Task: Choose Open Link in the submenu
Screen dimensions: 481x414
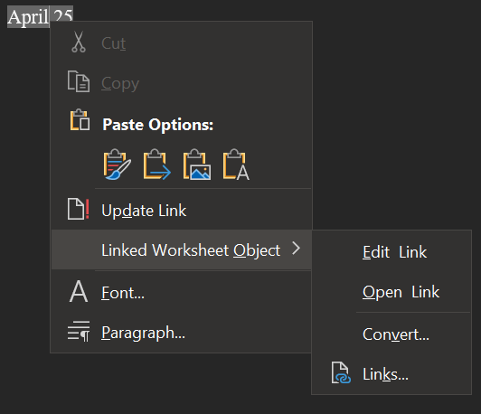Action: coord(401,292)
